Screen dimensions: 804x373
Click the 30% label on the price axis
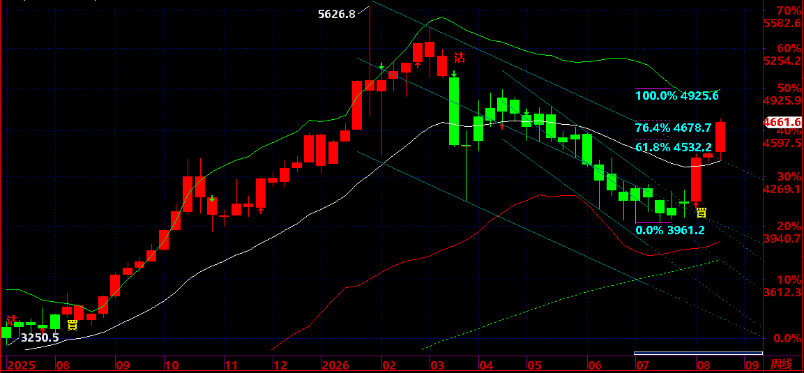coord(789,177)
